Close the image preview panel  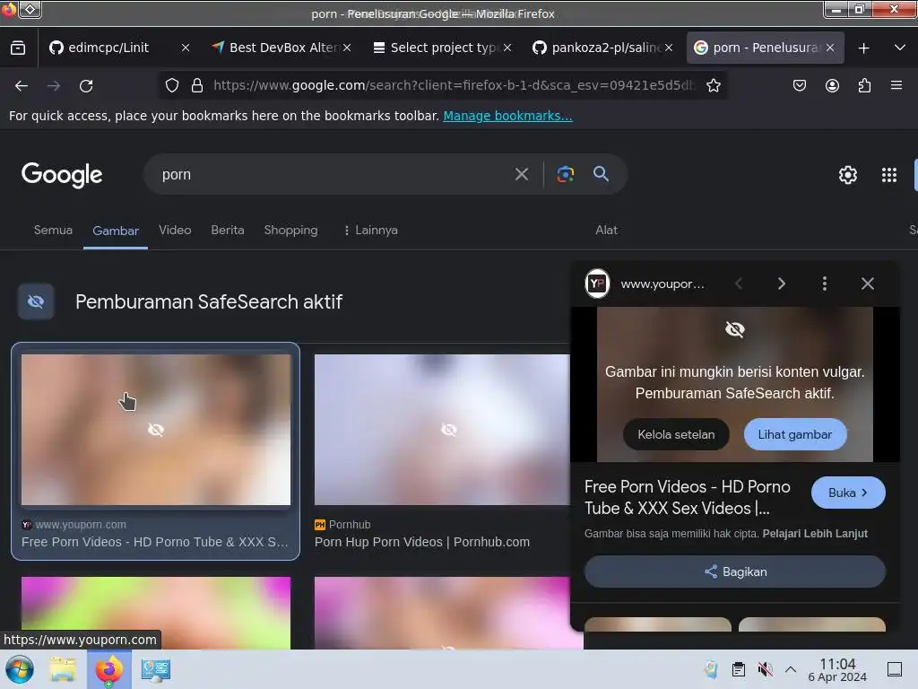click(x=868, y=284)
